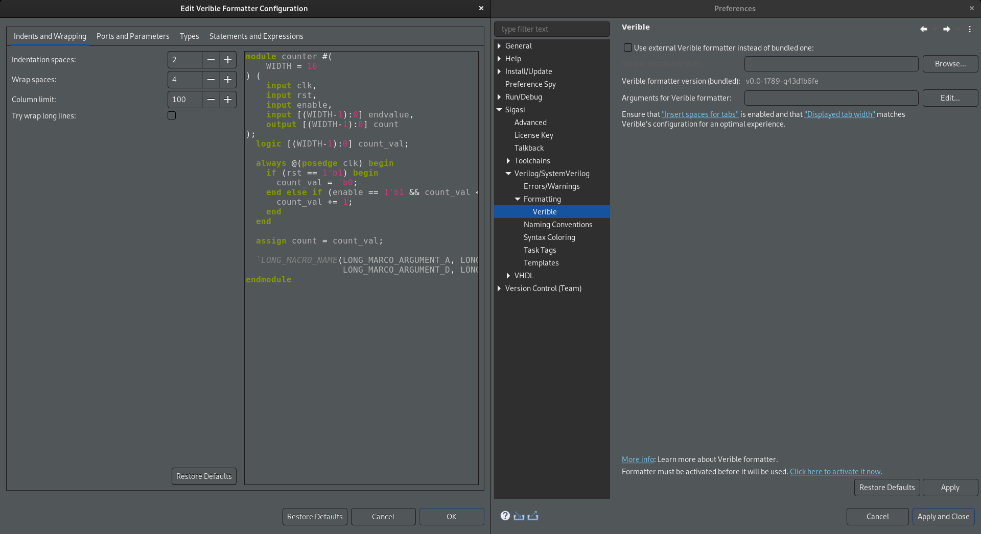This screenshot has height=534, width=981.
Task: Enable Try wrap long lines checkbox
Action: pos(172,115)
